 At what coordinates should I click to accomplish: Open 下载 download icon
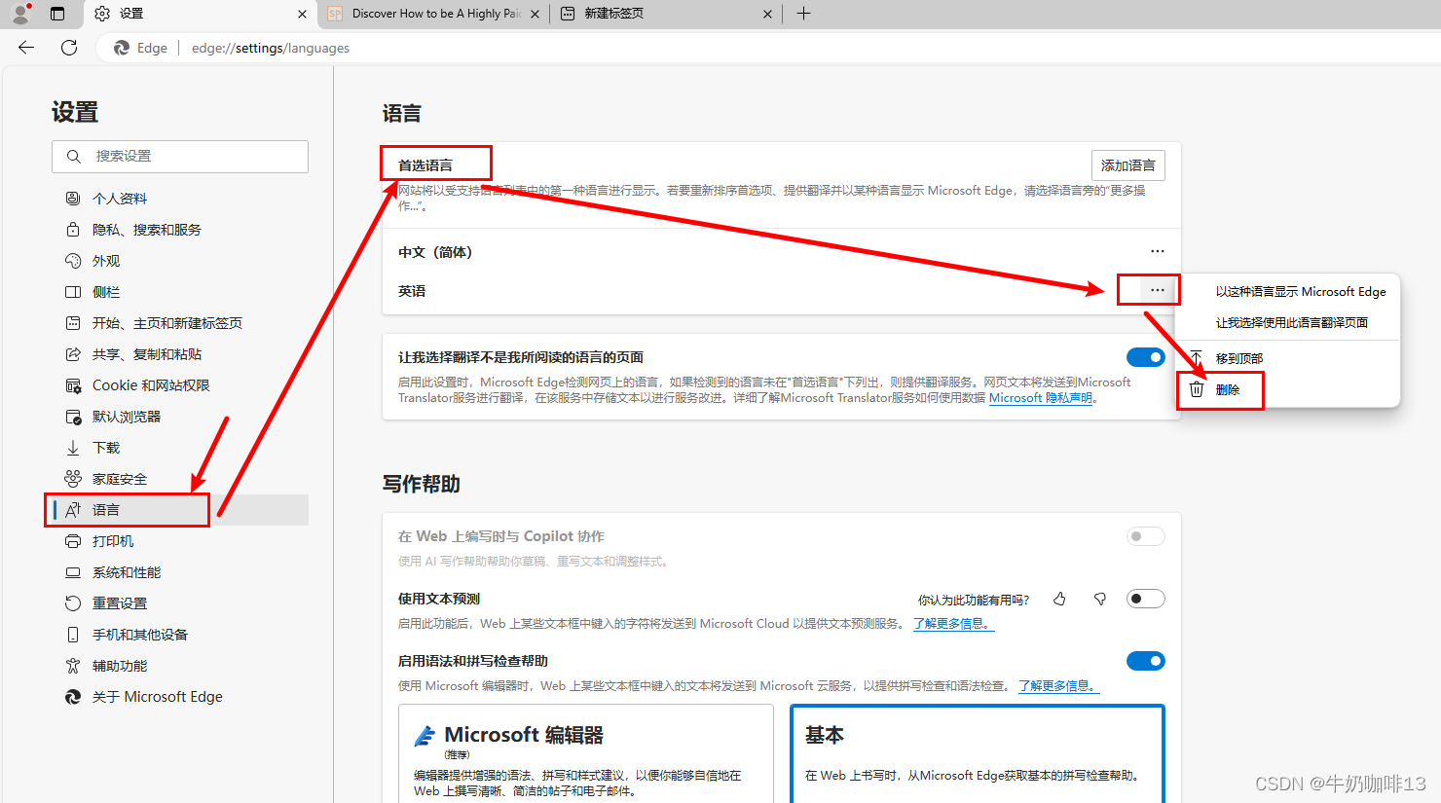[73, 448]
